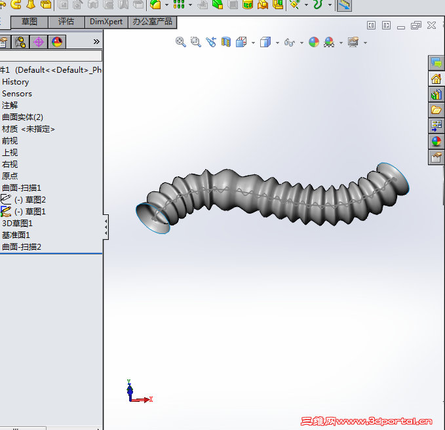Toggle Hide/Show Items glasses icon
Image resolution: width=445 pixels, height=430 pixels.
[290, 43]
